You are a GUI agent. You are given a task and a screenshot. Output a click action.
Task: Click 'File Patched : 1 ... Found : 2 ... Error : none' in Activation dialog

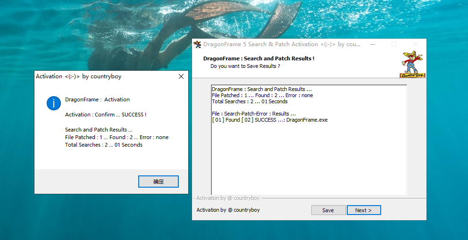coord(117,137)
